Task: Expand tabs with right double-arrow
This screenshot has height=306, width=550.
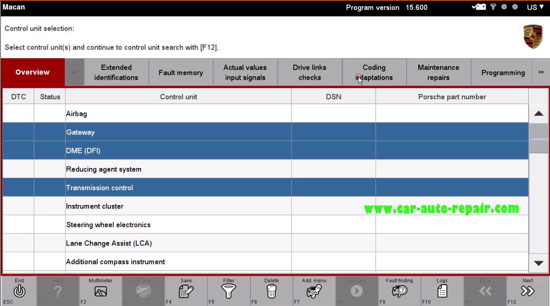Action: [x=541, y=72]
